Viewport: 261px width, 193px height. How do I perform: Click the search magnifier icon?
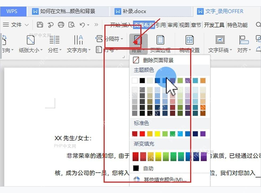(258, 25)
